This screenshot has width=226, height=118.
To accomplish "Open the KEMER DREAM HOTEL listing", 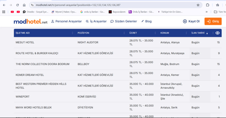I will coord(30,75).
